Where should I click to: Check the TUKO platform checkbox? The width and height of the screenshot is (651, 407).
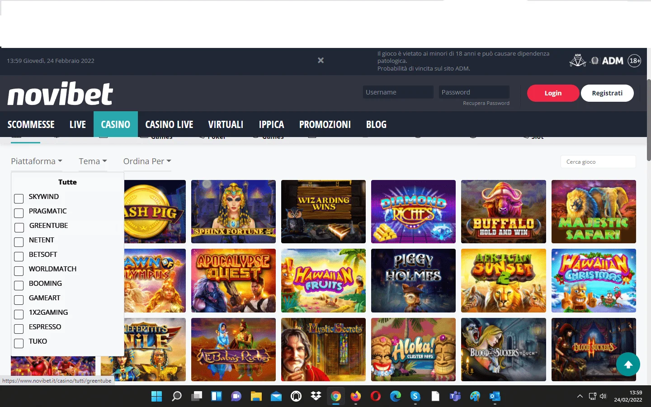tap(19, 343)
